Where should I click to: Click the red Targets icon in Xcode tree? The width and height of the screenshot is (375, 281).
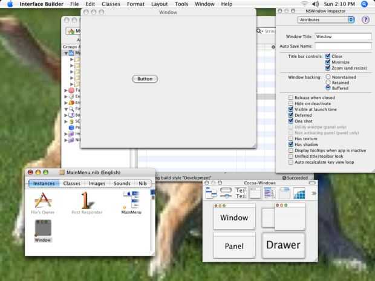(71, 90)
